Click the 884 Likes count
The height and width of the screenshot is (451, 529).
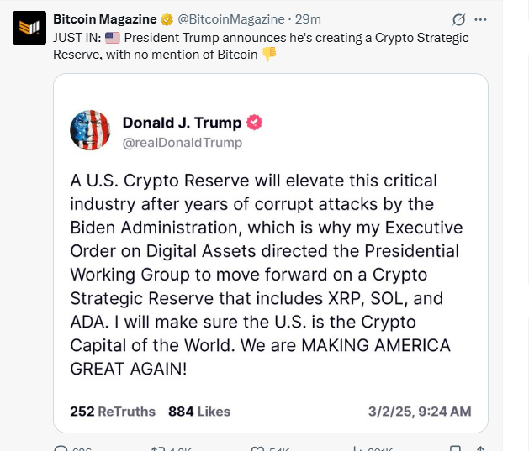click(x=199, y=412)
